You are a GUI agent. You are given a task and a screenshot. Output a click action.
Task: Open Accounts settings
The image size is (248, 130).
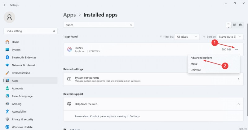[x=30, y=88]
